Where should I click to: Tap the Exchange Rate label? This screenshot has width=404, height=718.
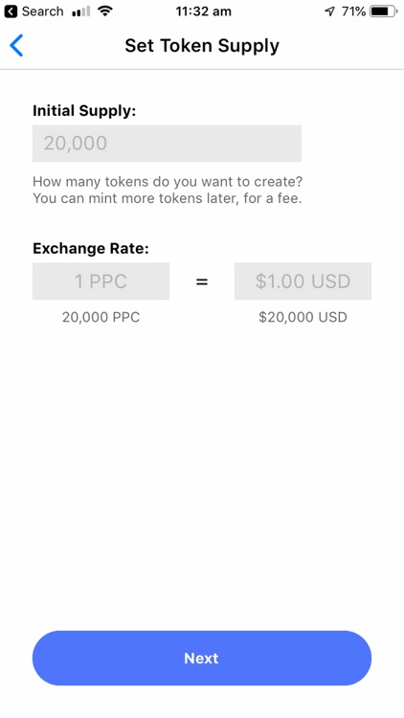point(91,249)
